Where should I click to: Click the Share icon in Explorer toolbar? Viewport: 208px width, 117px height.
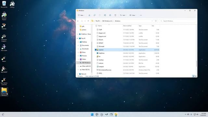coord(110,15)
